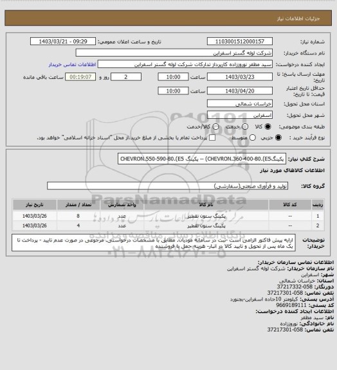Screen dimensions: 337x370
Task: Click the date 1403/03/26 in row 1
Action: pyautogui.click(x=35, y=216)
